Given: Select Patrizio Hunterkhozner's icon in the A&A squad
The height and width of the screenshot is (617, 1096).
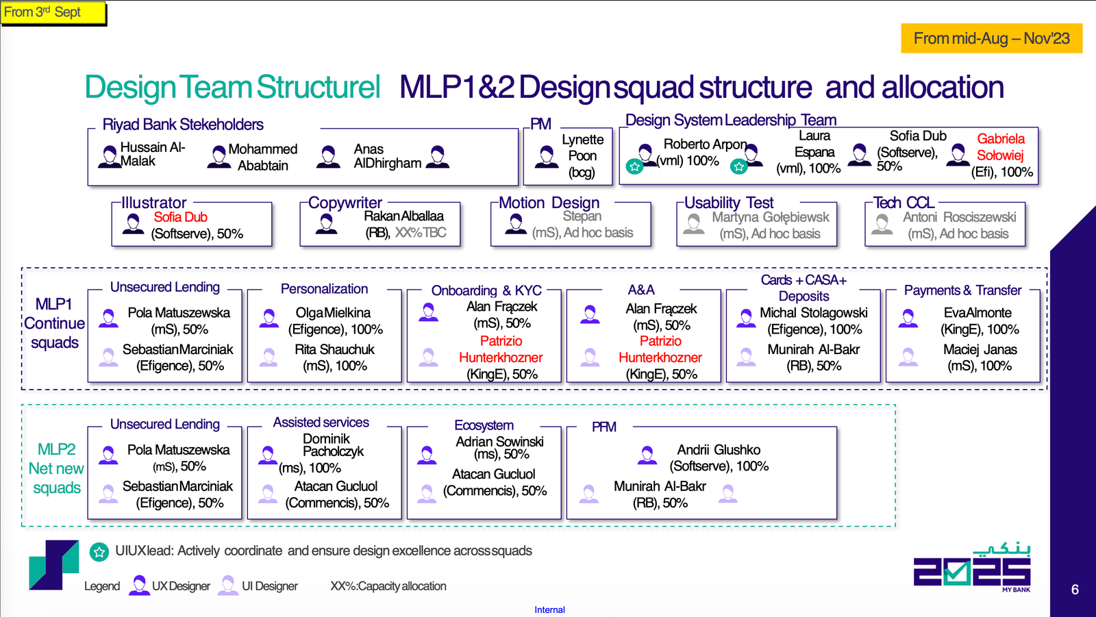Looking at the screenshot, I should (x=590, y=356).
